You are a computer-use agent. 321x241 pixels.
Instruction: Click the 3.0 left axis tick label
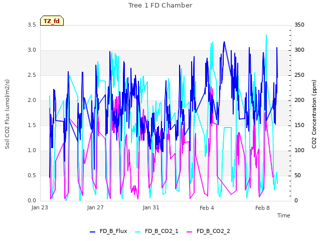click(x=32, y=50)
